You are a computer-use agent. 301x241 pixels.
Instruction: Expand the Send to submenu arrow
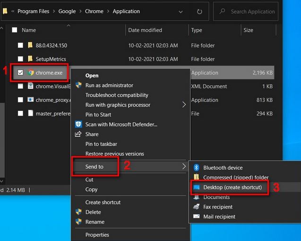(x=184, y=166)
